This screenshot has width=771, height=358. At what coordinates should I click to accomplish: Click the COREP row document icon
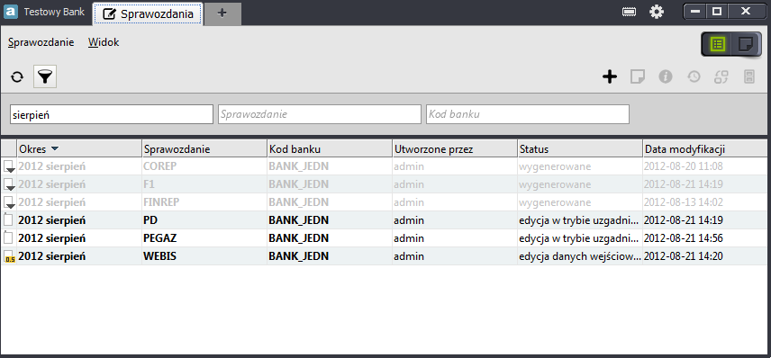9,166
